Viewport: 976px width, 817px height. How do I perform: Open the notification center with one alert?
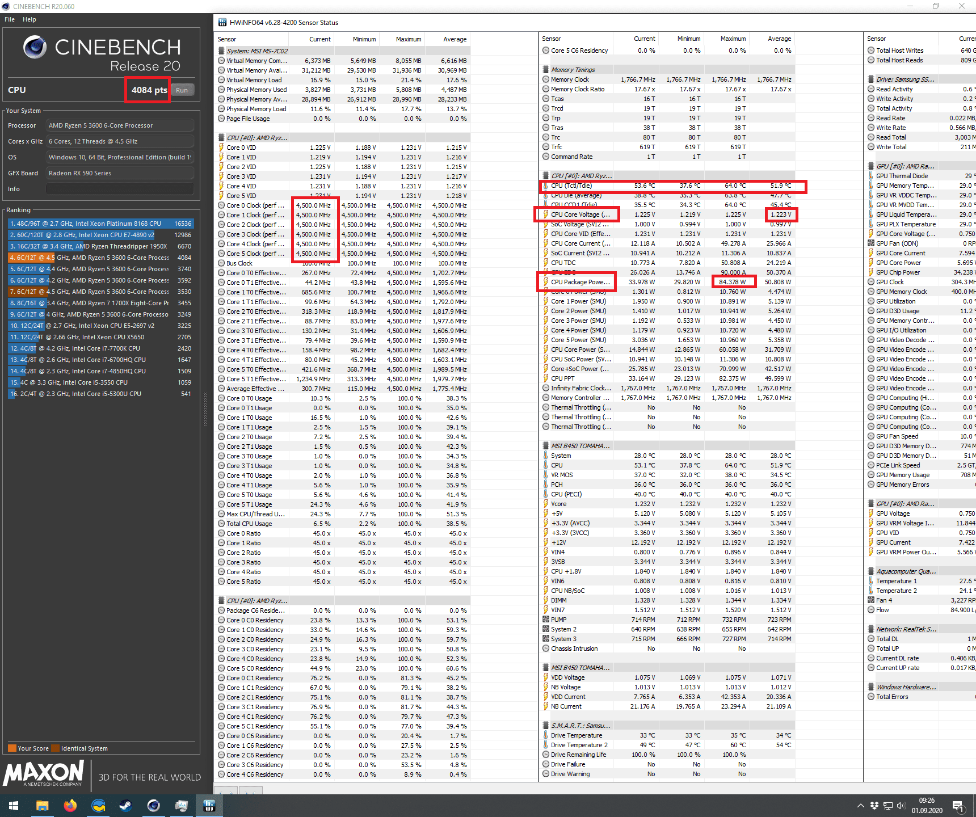point(958,806)
